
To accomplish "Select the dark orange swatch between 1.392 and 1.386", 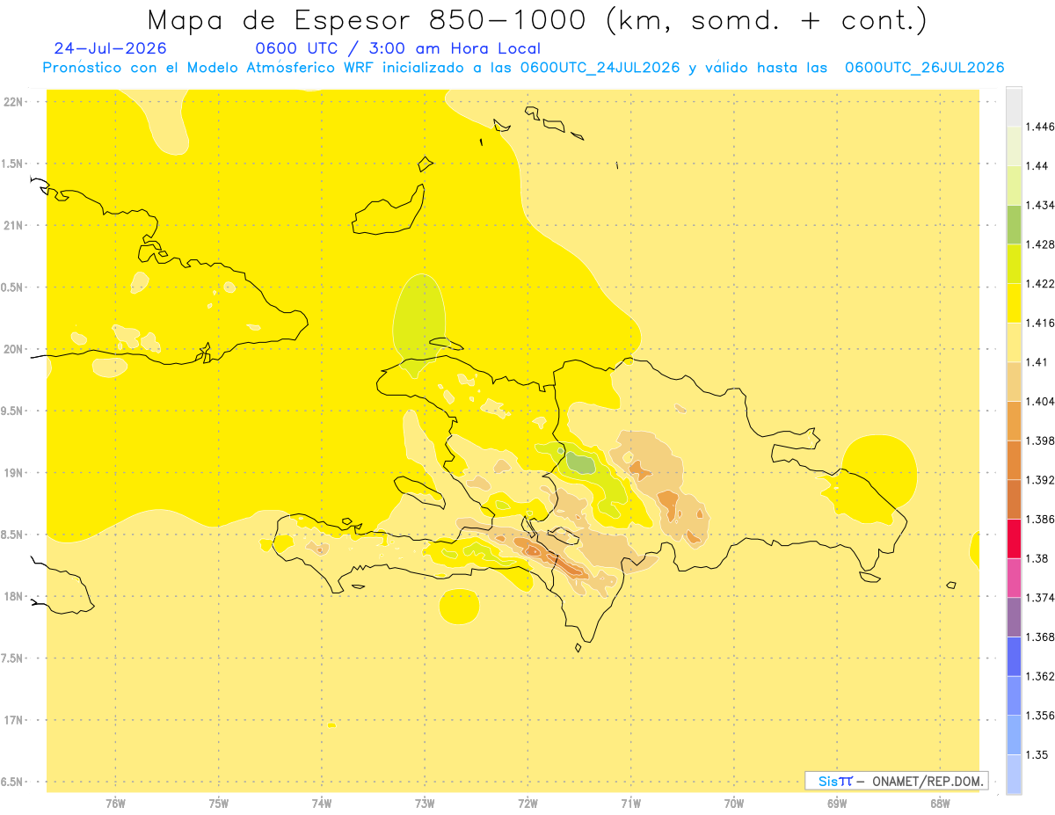I will click(x=1014, y=499).
